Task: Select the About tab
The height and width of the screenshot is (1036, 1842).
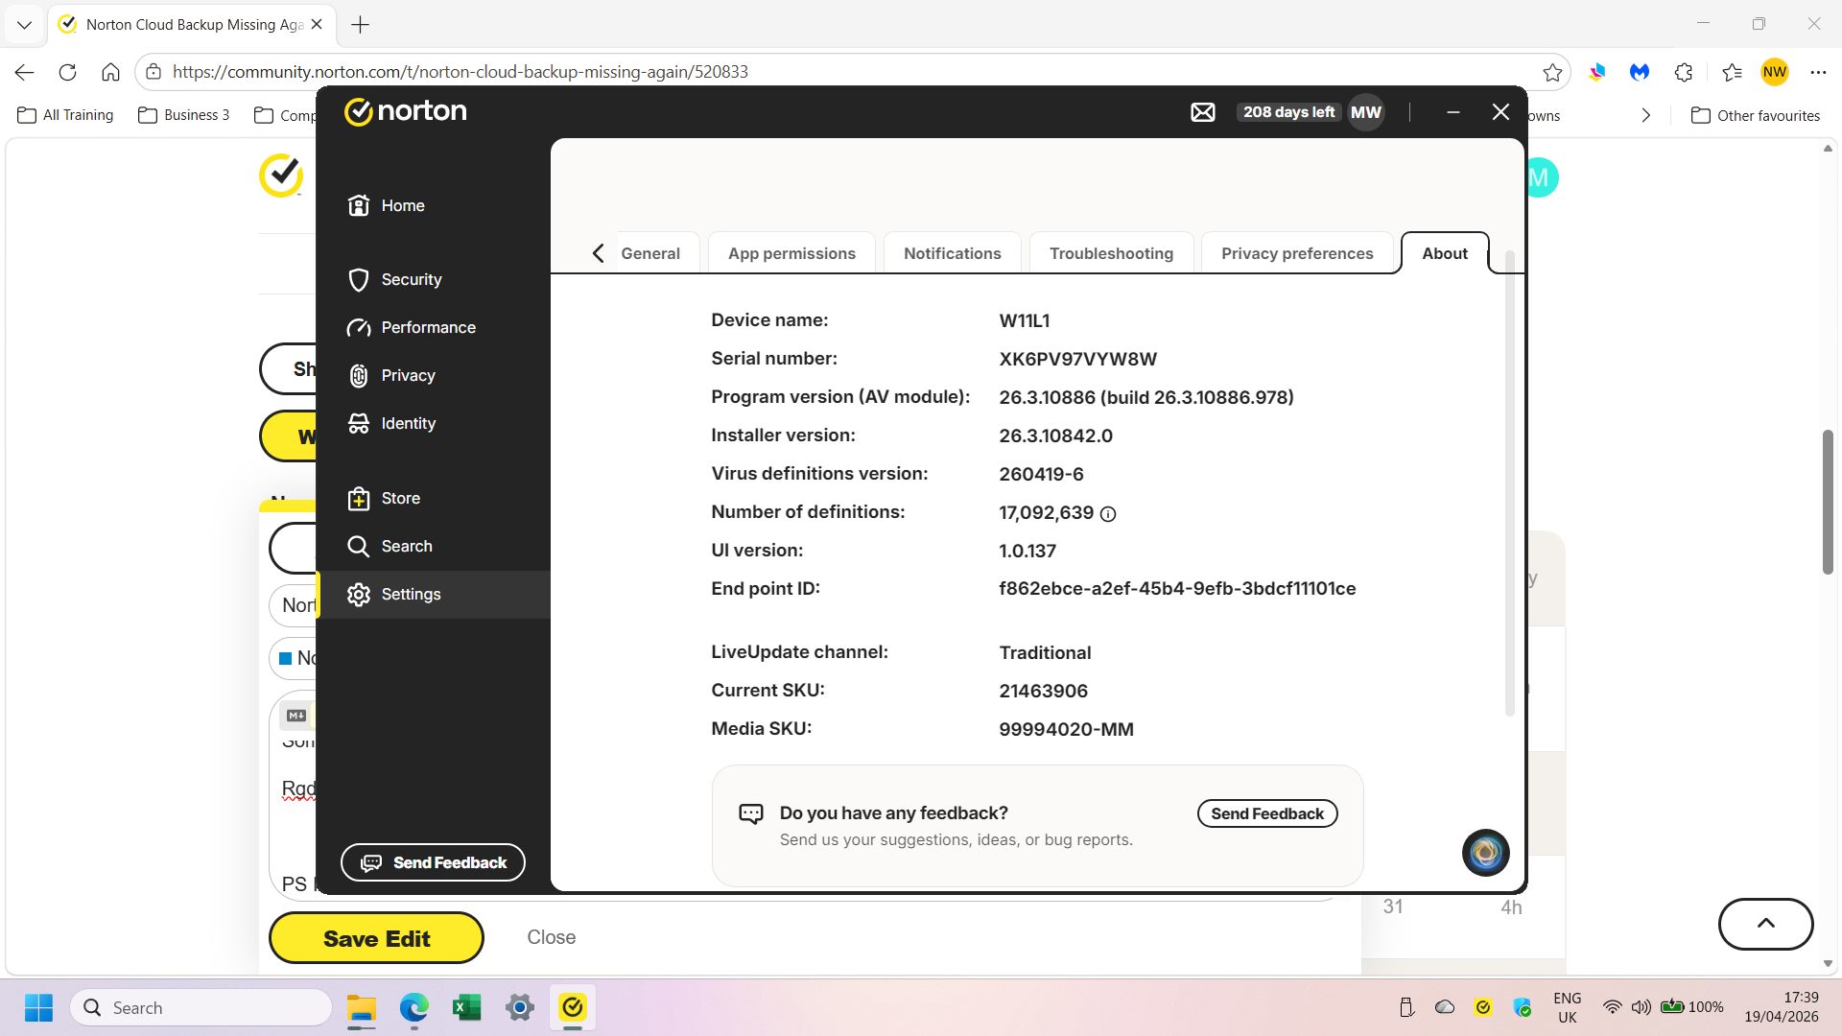Action: tap(1445, 253)
